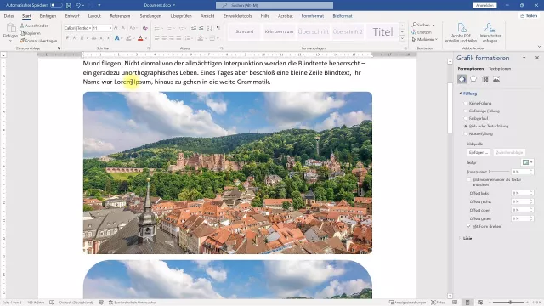544x306 pixels.
Task: Open the Grafik formatieren panel options arrow
Action: tap(524, 58)
